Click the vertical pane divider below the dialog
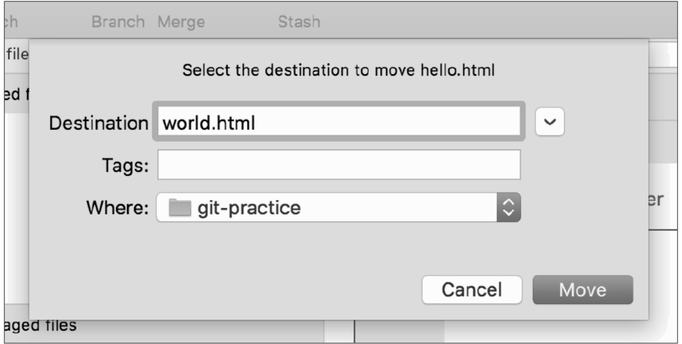This screenshot has width=682, height=344. [355, 332]
